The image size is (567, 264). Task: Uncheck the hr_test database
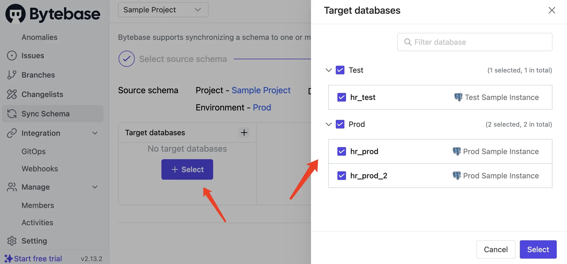coord(341,97)
